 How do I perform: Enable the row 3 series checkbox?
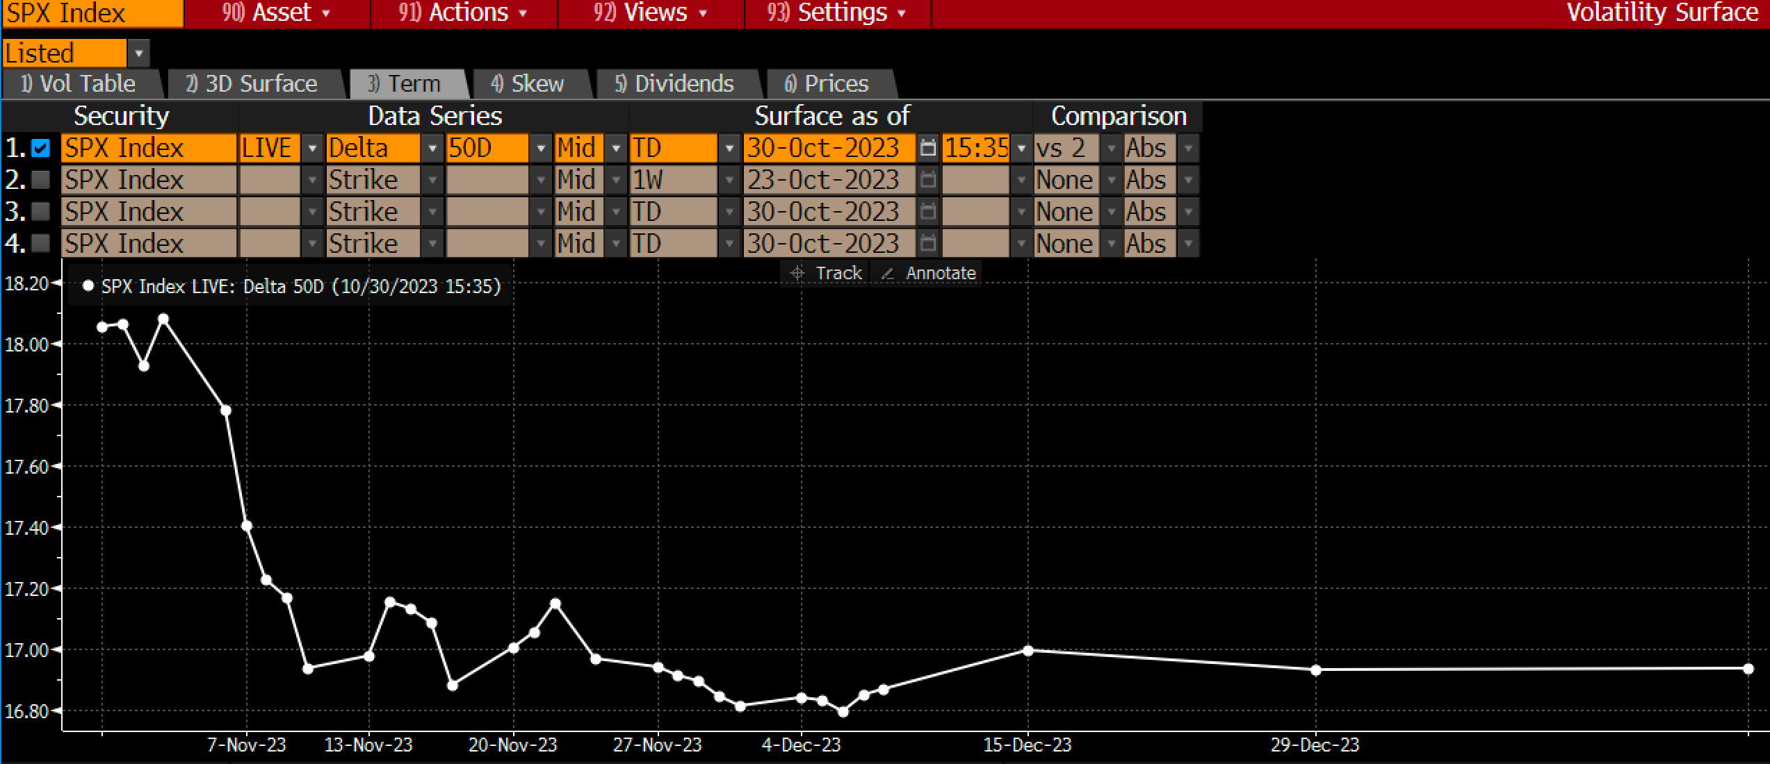click(x=41, y=212)
